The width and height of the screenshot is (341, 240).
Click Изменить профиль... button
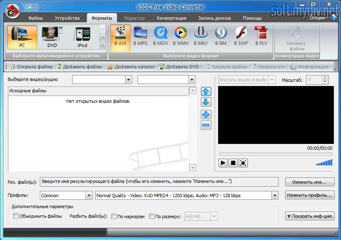point(310,195)
